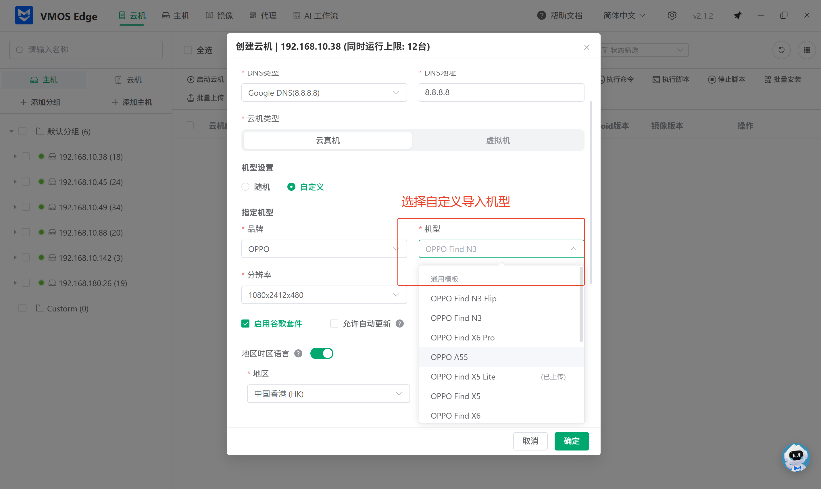Enable the 允许自动更新 checkbox

(334, 323)
